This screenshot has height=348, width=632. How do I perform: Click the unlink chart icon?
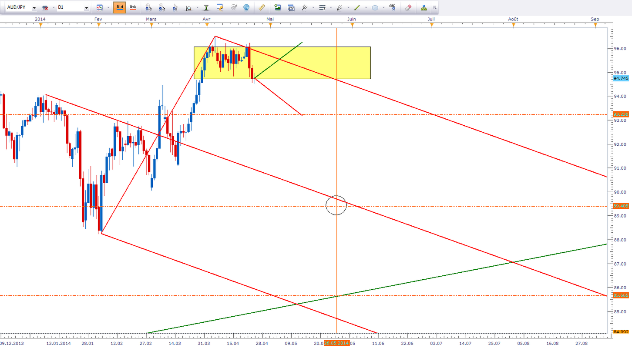point(45,7)
